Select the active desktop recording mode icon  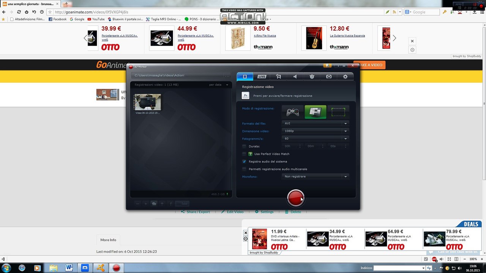tap(316, 112)
